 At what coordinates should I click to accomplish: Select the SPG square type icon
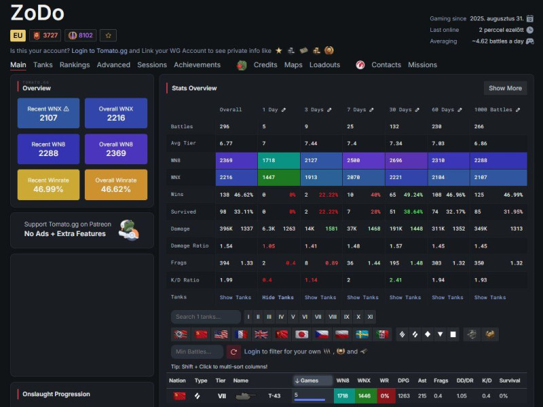(453, 334)
